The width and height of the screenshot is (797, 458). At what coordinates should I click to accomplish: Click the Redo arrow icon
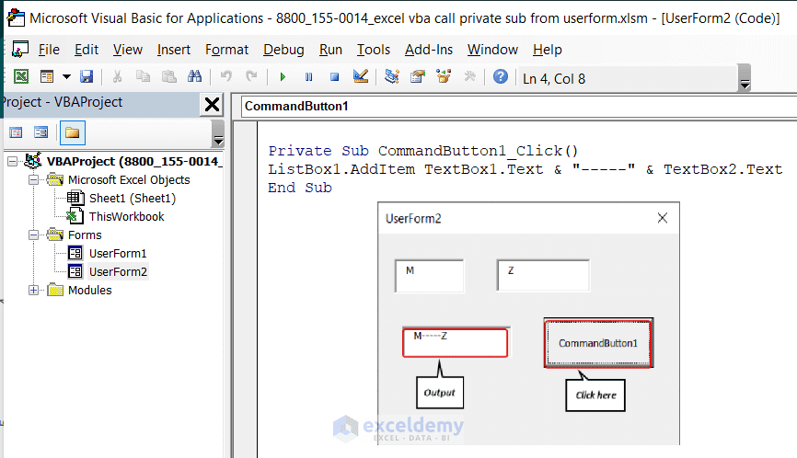tap(251, 76)
